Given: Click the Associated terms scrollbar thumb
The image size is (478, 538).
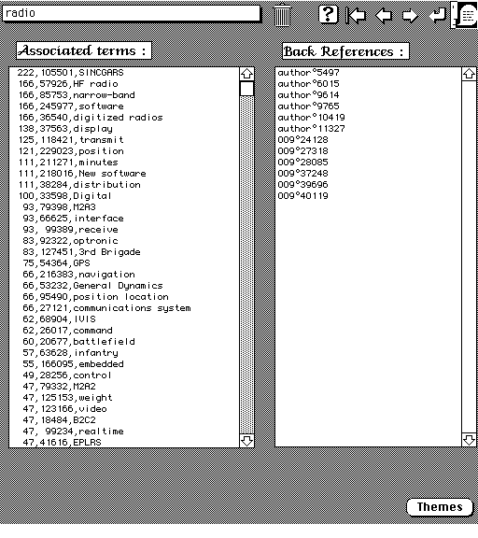Looking at the screenshot, I should pyautogui.click(x=246, y=89).
